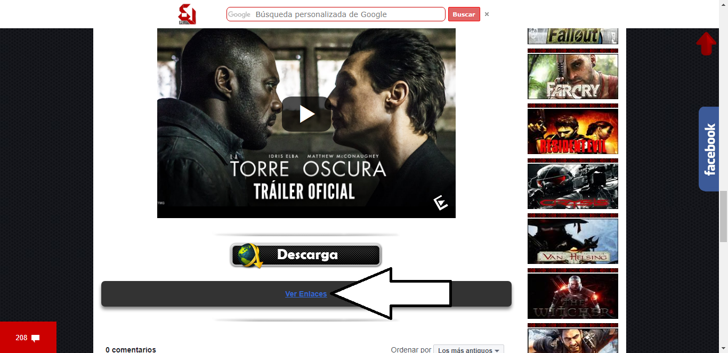Viewport: 728px width, 353px height.
Task: Open the Crysis game thumbnail
Action: (573, 186)
